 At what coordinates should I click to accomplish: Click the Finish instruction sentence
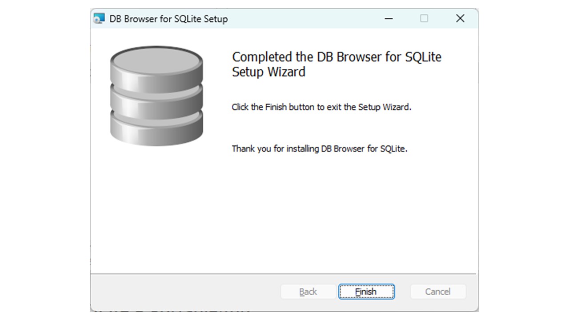321,107
